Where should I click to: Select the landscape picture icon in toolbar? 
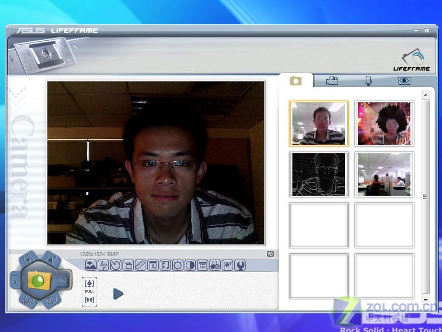pos(91,265)
